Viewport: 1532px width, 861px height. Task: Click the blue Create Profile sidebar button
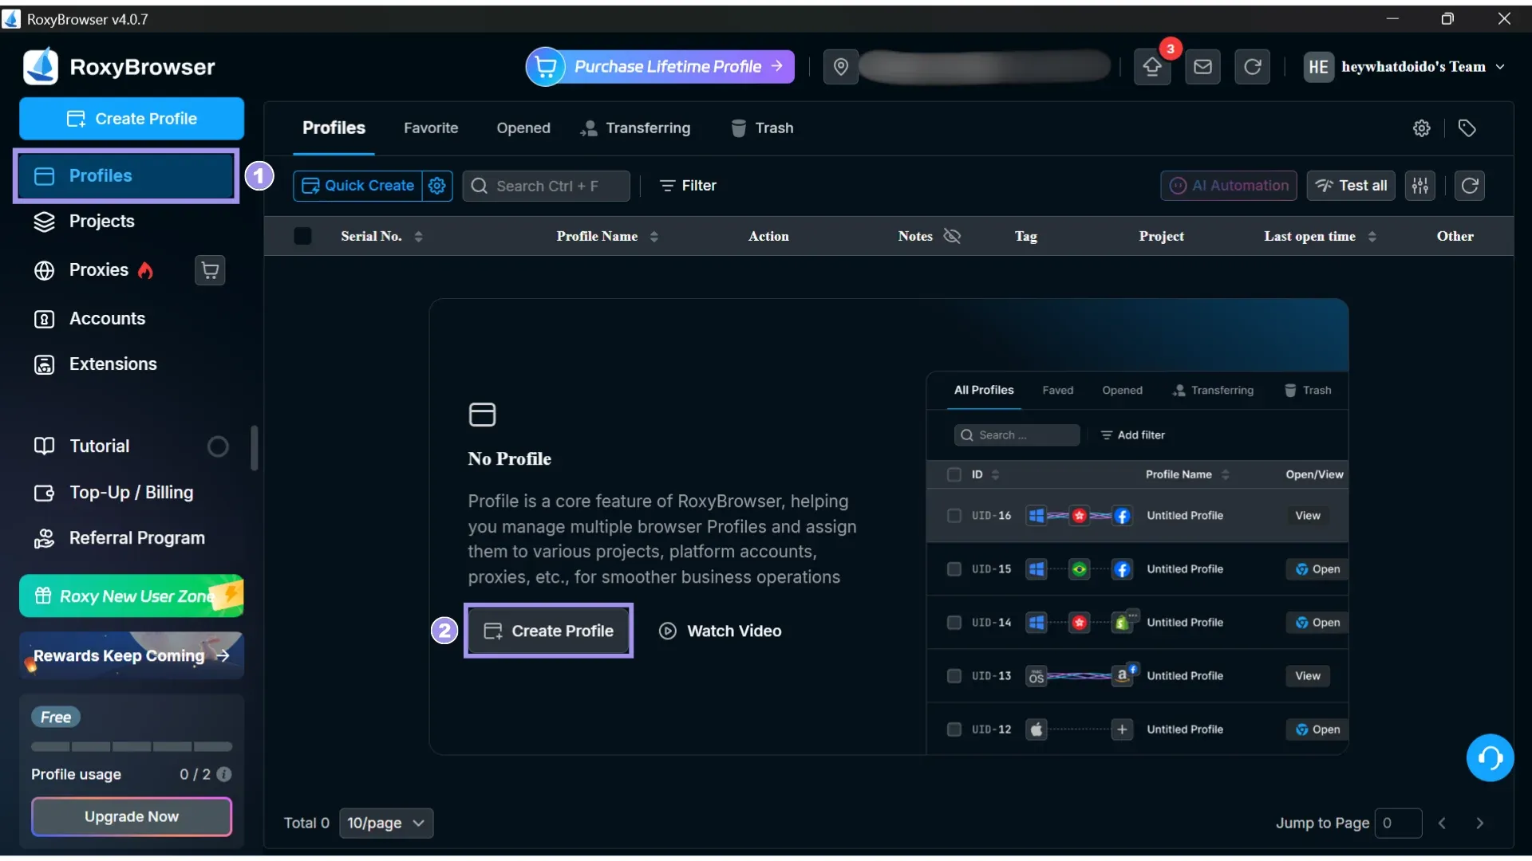(x=132, y=119)
